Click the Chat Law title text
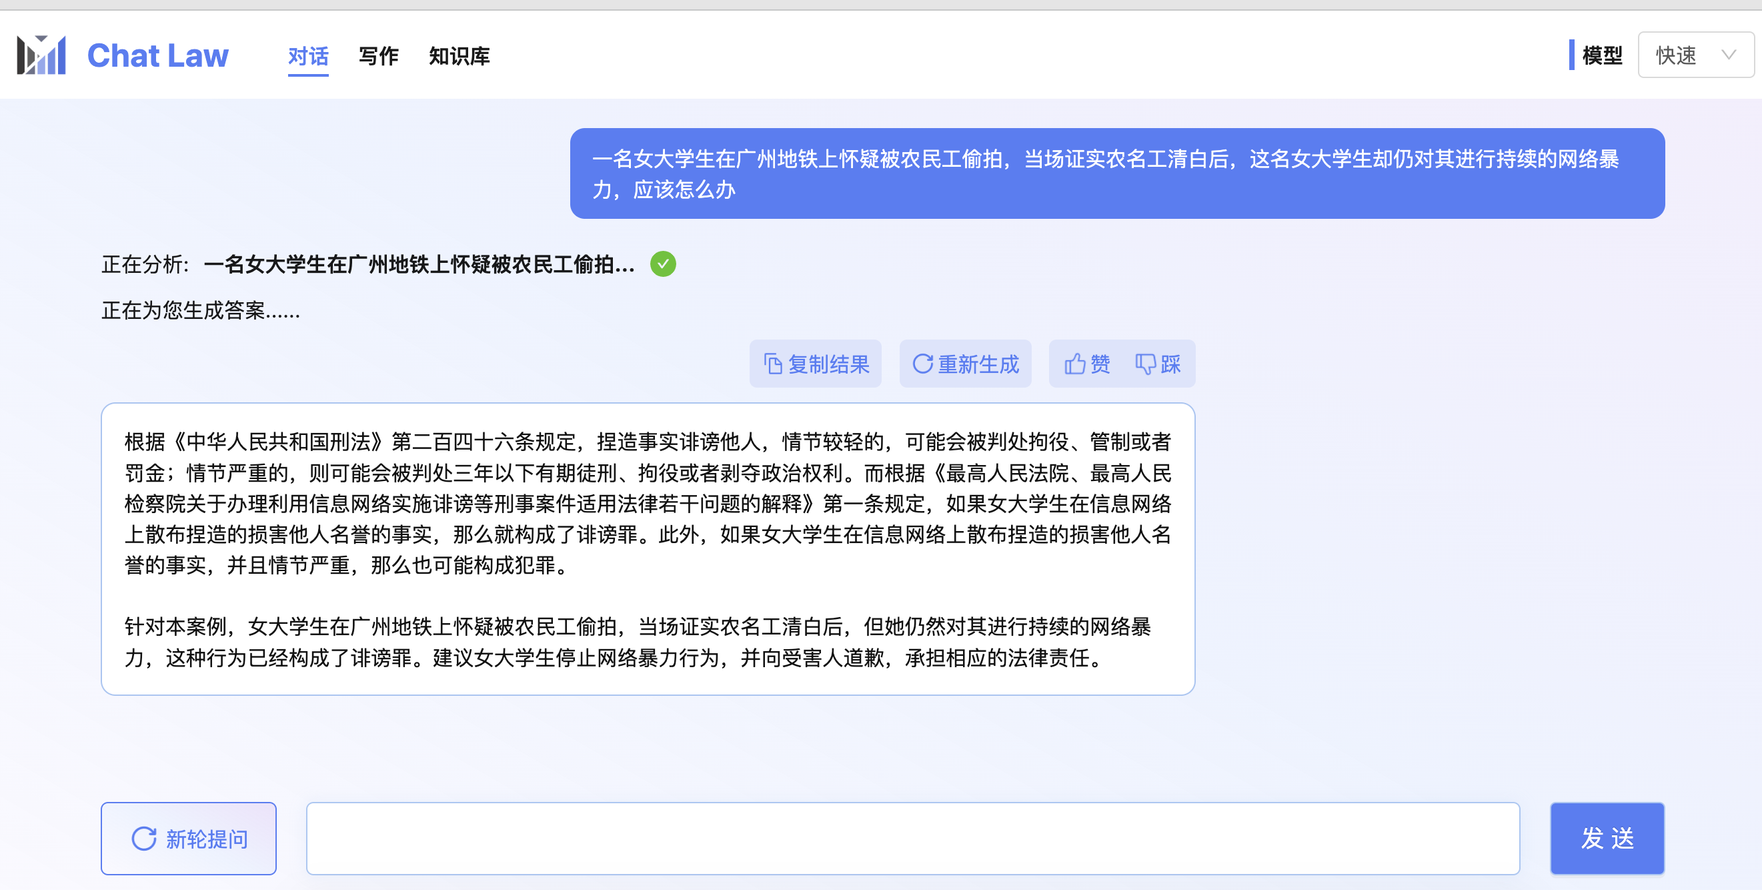The image size is (1762, 890). 157,55
